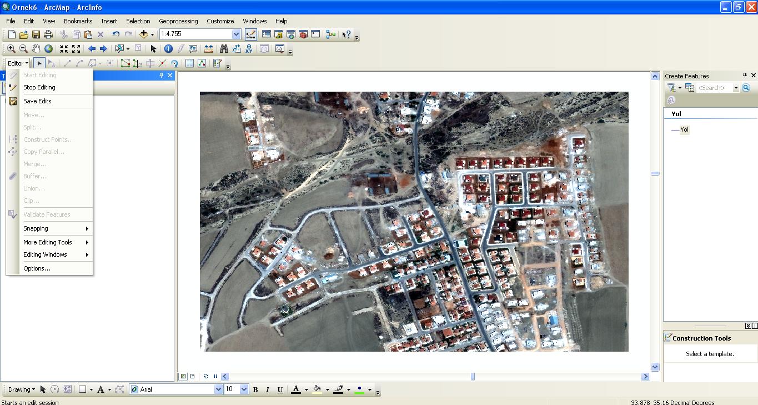The image size is (758, 405).
Task: Activate the Edit Tool arrow
Action: click(x=39, y=63)
